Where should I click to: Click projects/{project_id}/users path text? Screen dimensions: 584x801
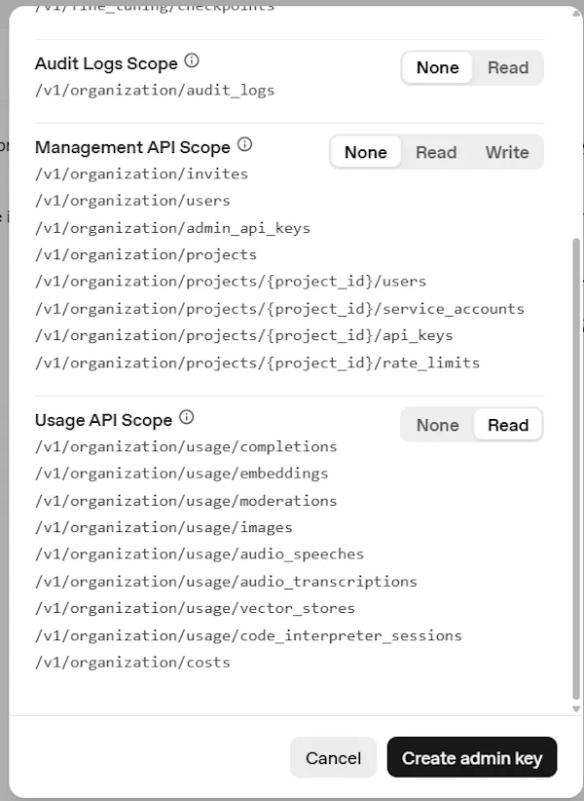pyautogui.click(x=231, y=282)
